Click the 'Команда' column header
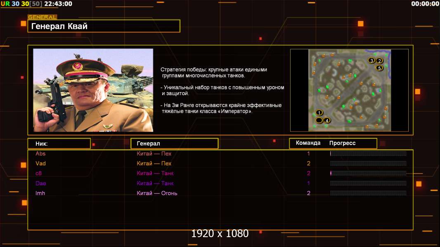Screen dimensions: 440x247 point(308,143)
